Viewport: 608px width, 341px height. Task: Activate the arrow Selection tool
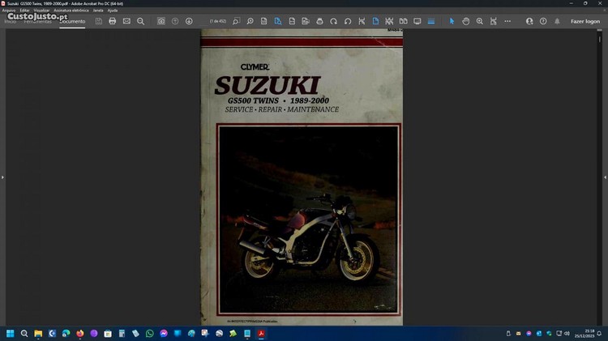point(452,21)
